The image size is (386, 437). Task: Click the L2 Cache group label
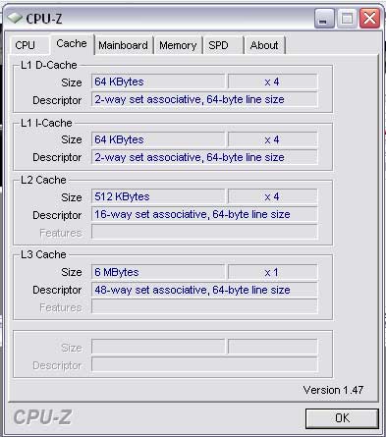(43, 180)
